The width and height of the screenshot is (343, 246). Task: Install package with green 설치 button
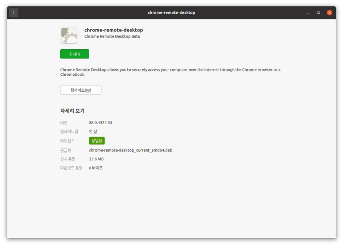point(75,54)
